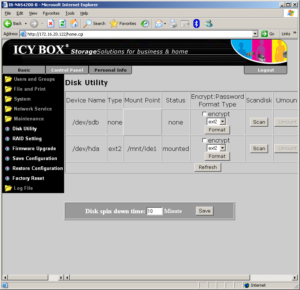Image resolution: width=300 pixels, height=290 pixels.
Task: Open the File menu
Action: tap(8, 13)
